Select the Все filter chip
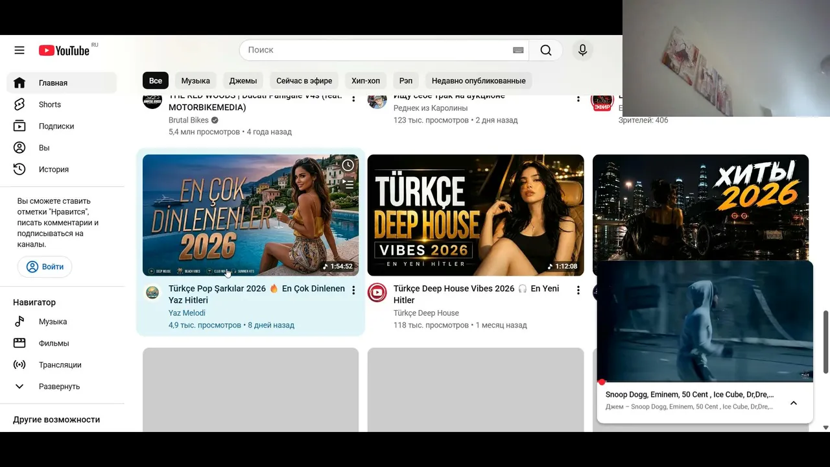830x467 pixels. [x=156, y=80]
